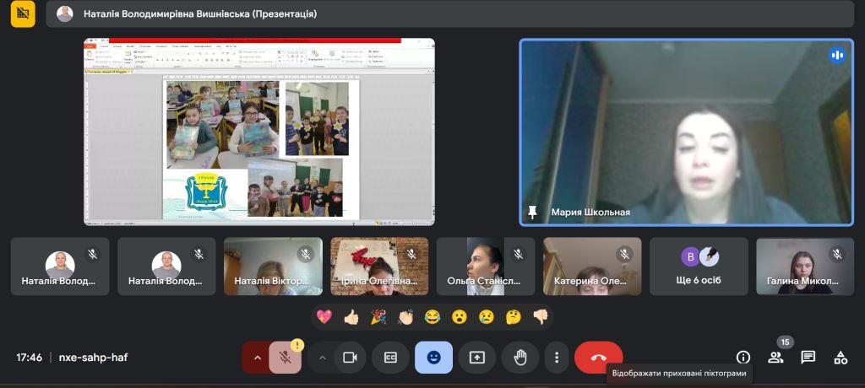The width and height of the screenshot is (865, 388).
Task: Click the thinking face emoji reaction
Action: click(x=513, y=317)
